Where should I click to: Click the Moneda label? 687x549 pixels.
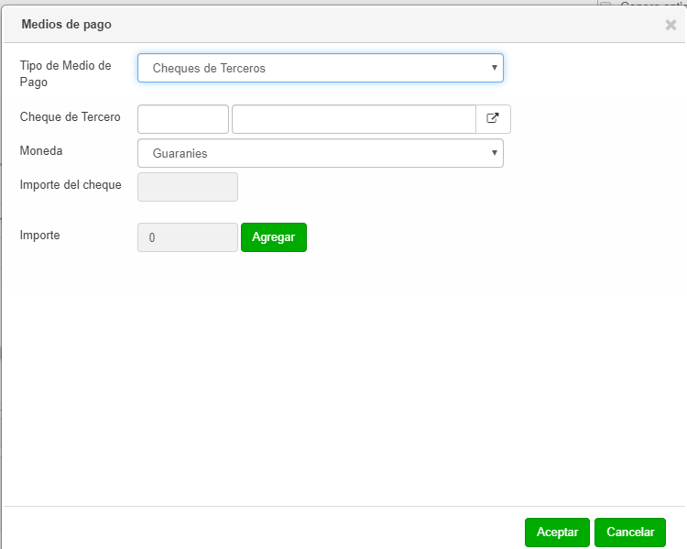[41, 151]
